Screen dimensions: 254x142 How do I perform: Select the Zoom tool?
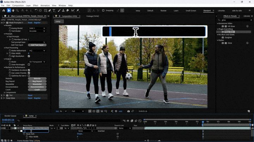coord(17,11)
